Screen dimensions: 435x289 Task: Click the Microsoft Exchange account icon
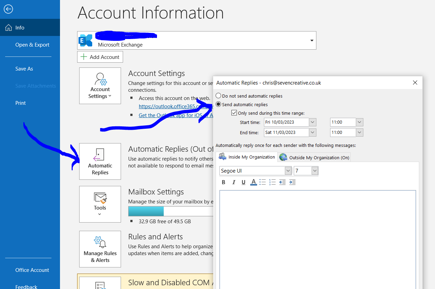(86, 40)
